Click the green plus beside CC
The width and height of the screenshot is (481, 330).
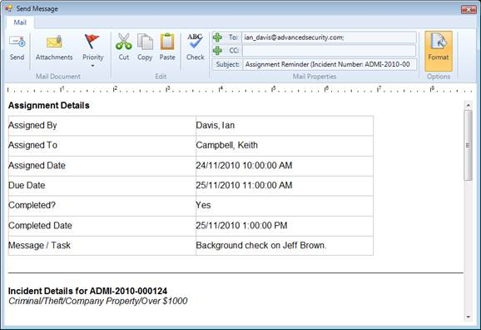tap(217, 50)
